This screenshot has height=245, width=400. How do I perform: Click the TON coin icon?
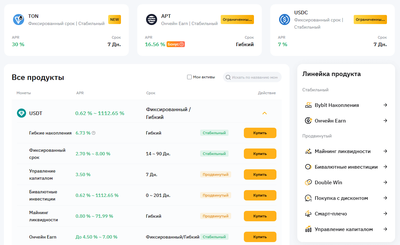tap(19, 19)
